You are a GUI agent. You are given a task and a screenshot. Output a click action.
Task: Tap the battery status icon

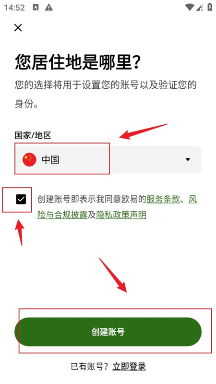(x=210, y=7)
